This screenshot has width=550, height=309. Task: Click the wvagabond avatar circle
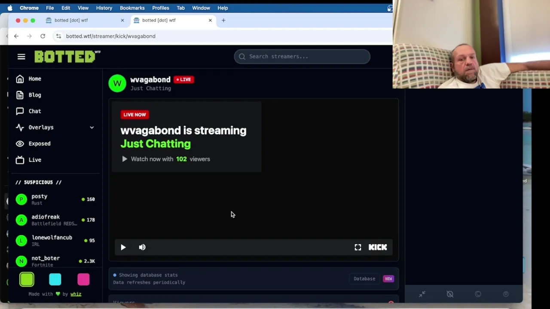pyautogui.click(x=117, y=83)
